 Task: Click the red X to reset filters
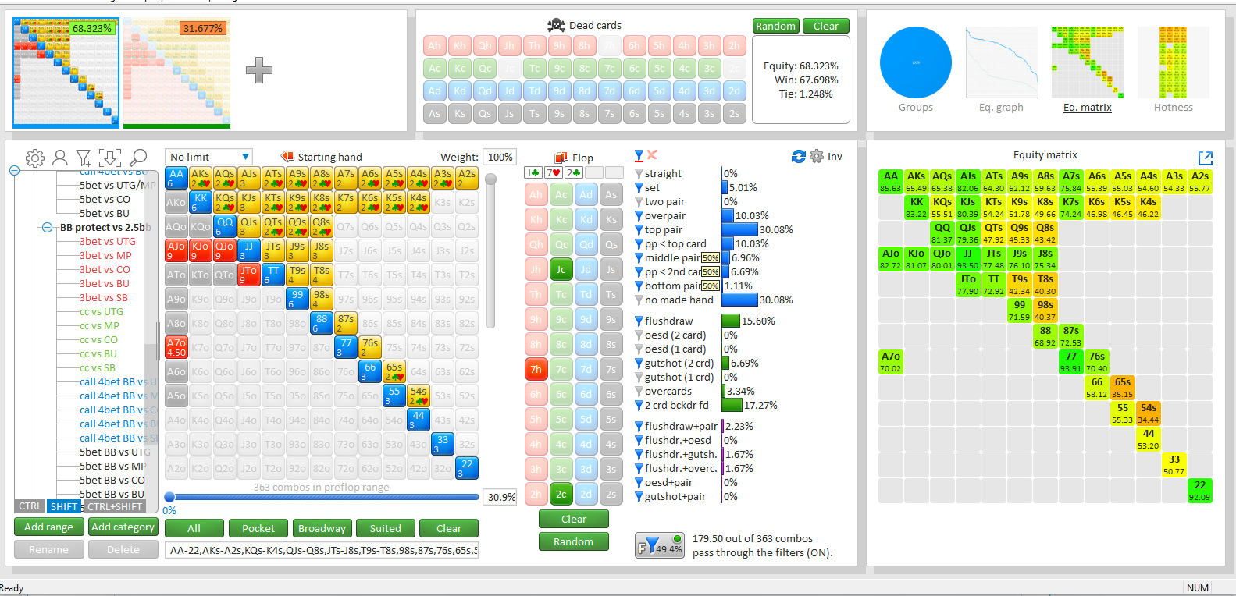[x=653, y=155]
